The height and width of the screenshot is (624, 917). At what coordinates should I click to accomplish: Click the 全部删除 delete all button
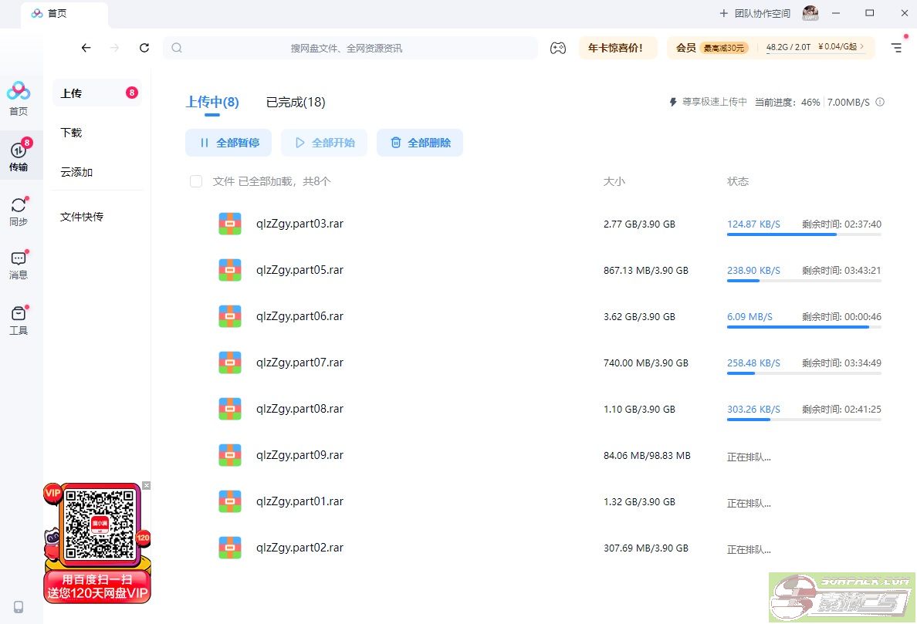pyautogui.click(x=420, y=143)
